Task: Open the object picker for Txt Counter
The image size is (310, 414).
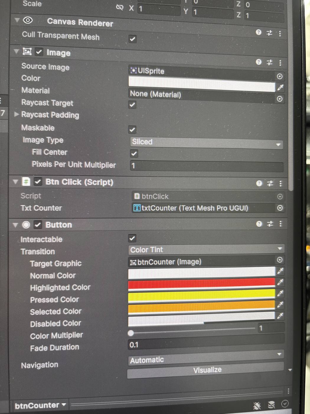Action: tap(280, 208)
